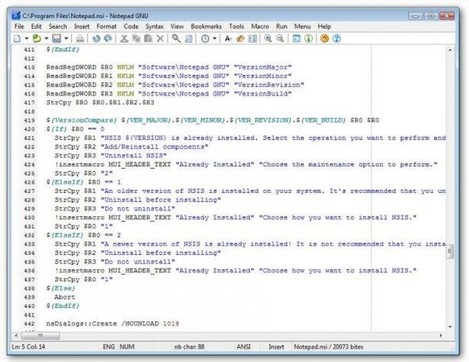
Task: Click the vertical scrollbar up arrow
Action: point(450,50)
